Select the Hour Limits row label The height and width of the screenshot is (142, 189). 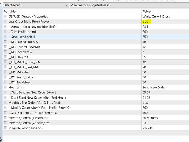click(17, 88)
